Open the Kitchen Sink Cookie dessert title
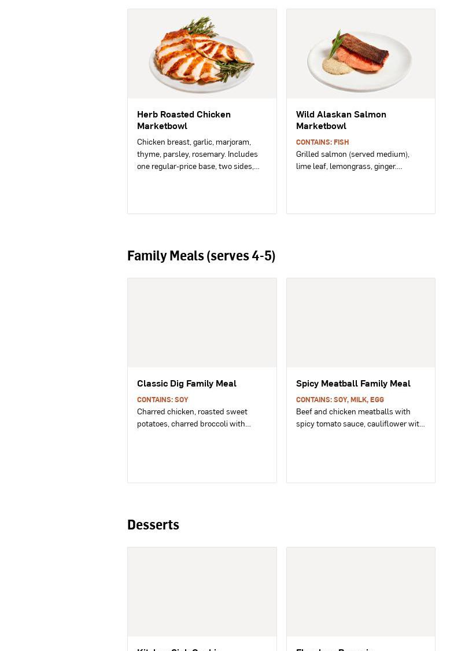454x651 pixels. tap(179, 649)
